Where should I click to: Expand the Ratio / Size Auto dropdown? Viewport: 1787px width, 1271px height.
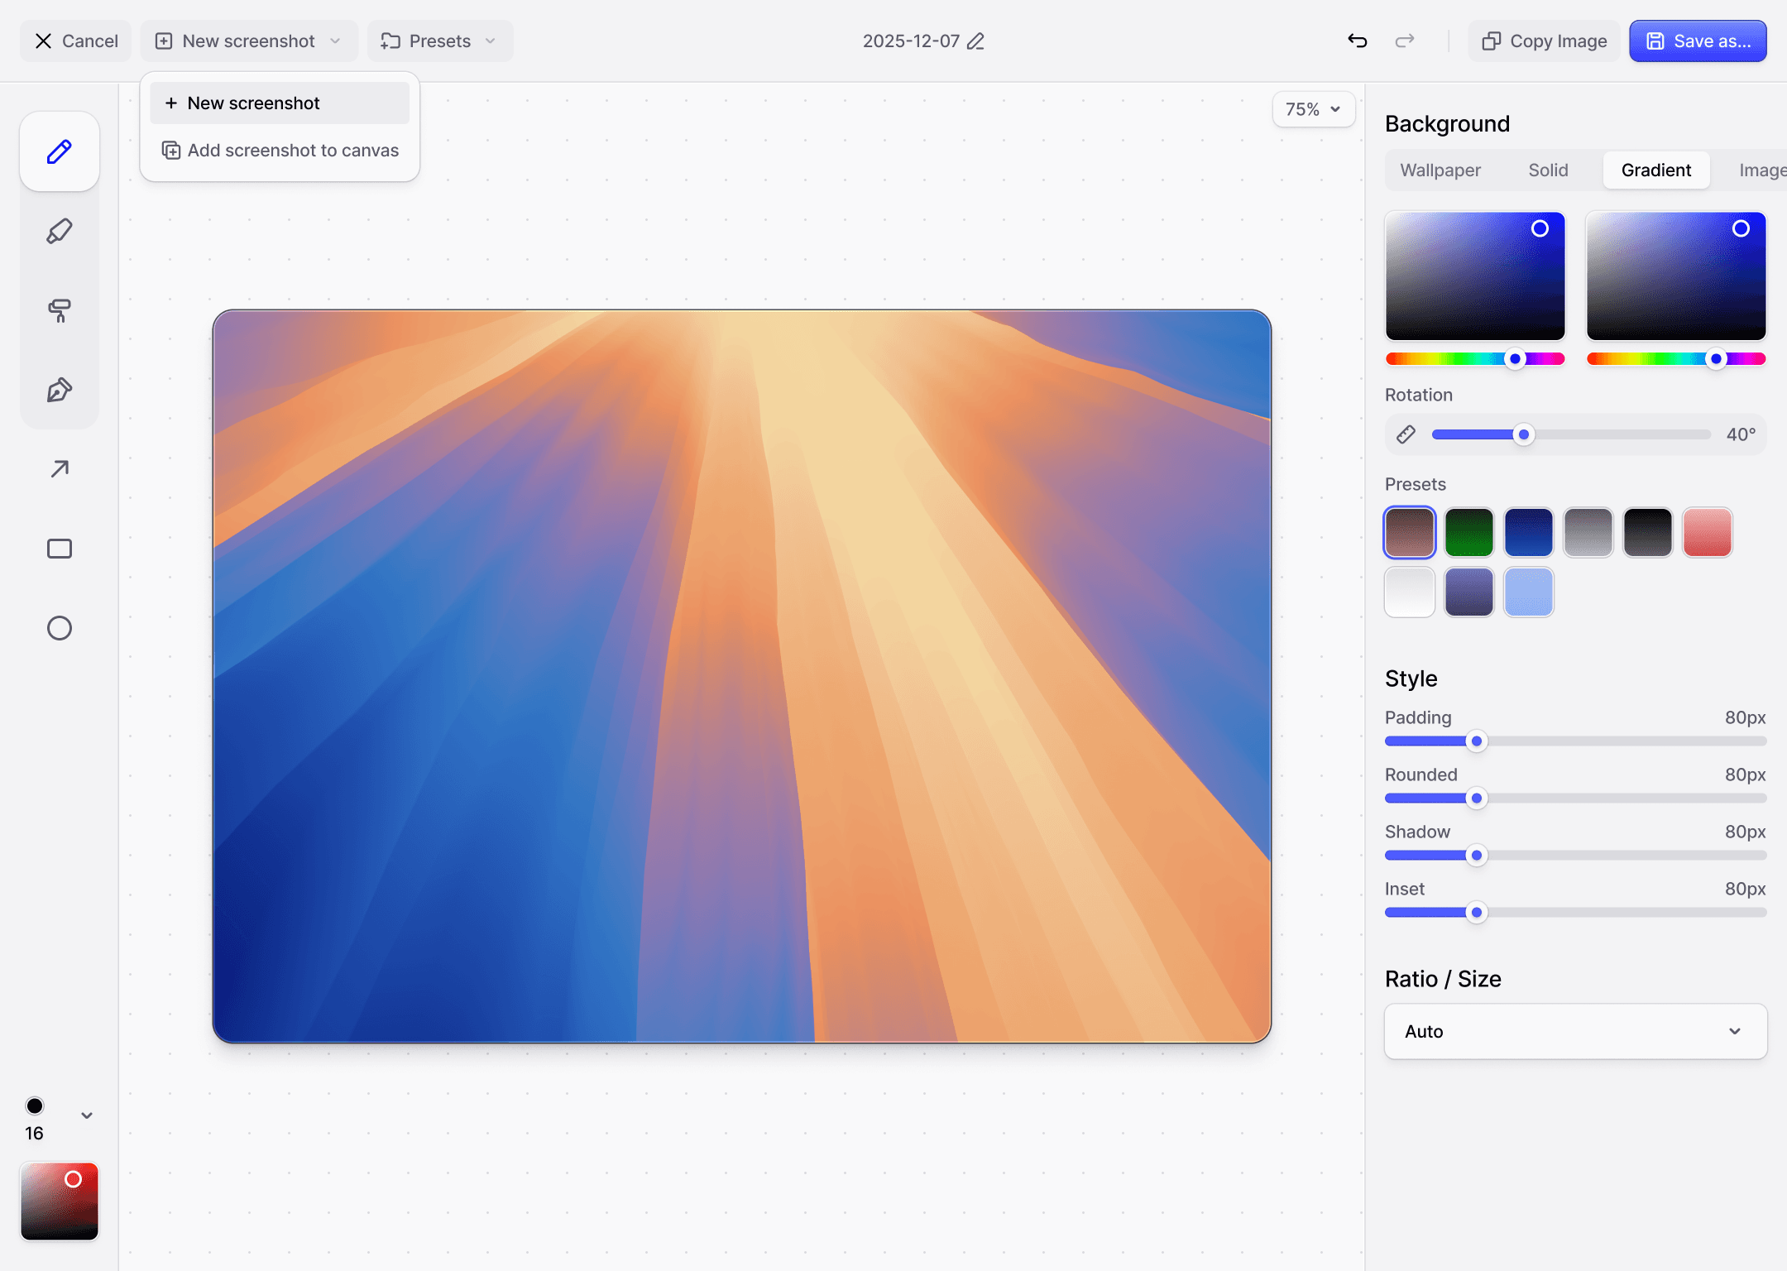pyautogui.click(x=1575, y=1031)
